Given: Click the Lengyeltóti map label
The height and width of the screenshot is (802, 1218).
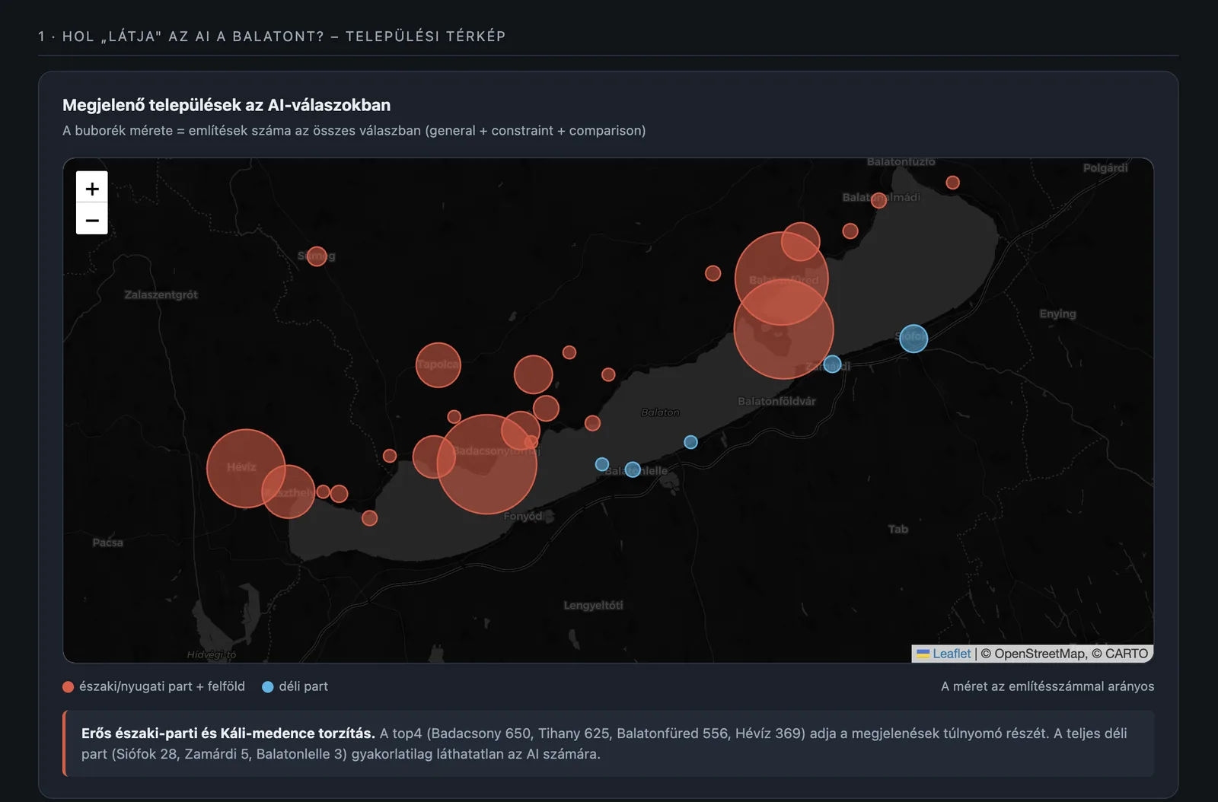Looking at the screenshot, I should [593, 605].
